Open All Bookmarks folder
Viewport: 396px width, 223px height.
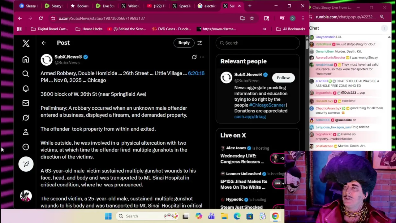291,29
